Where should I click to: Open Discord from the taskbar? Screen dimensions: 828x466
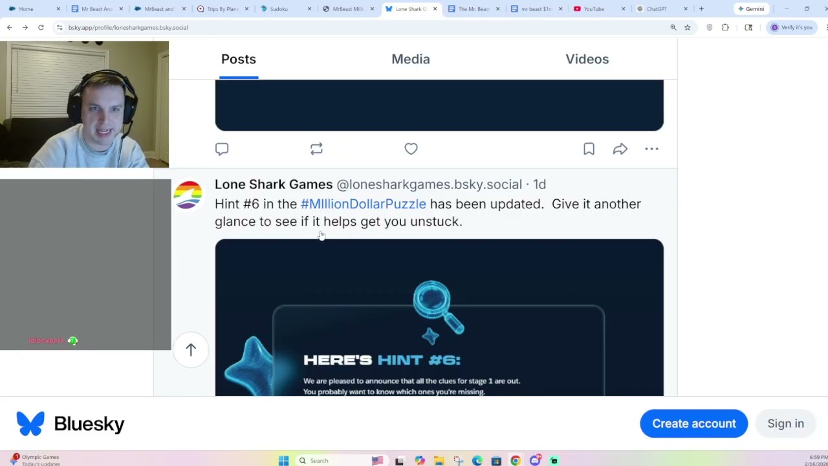pyautogui.click(x=535, y=460)
